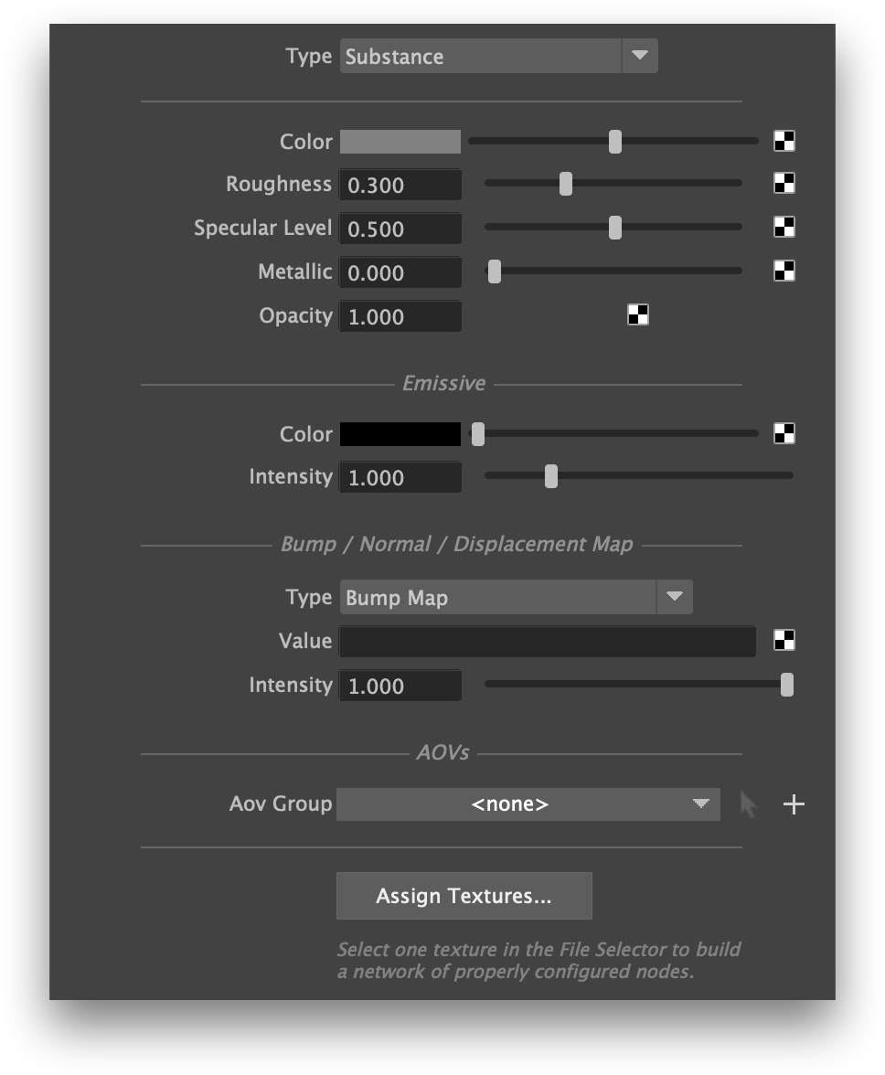
Task: Click the black Emissive Color swatch
Action: pos(400,434)
